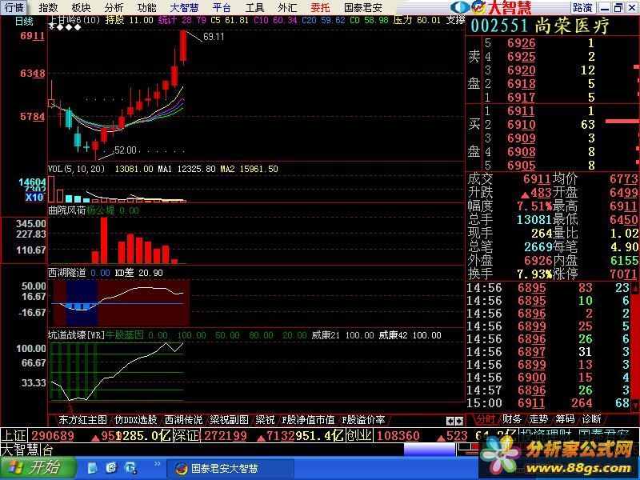The image size is (640, 480).
Task: Open the 行情 menu
Action: (14, 8)
